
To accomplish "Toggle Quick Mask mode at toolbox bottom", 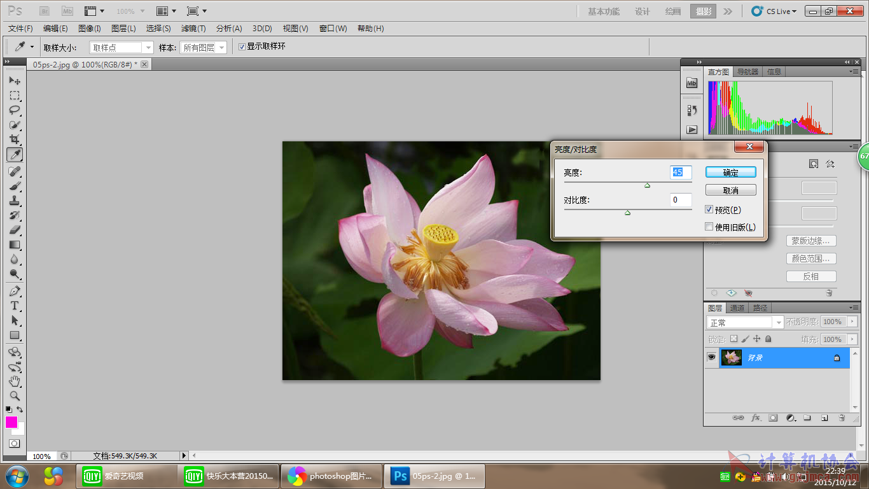I will [14, 443].
